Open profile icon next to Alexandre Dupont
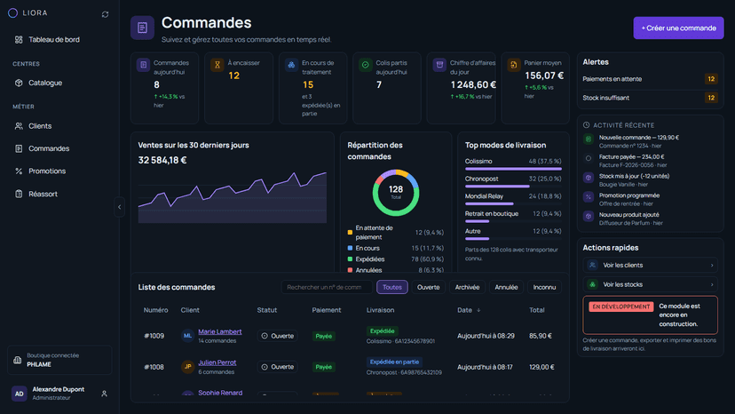The image size is (735, 414). click(x=104, y=394)
